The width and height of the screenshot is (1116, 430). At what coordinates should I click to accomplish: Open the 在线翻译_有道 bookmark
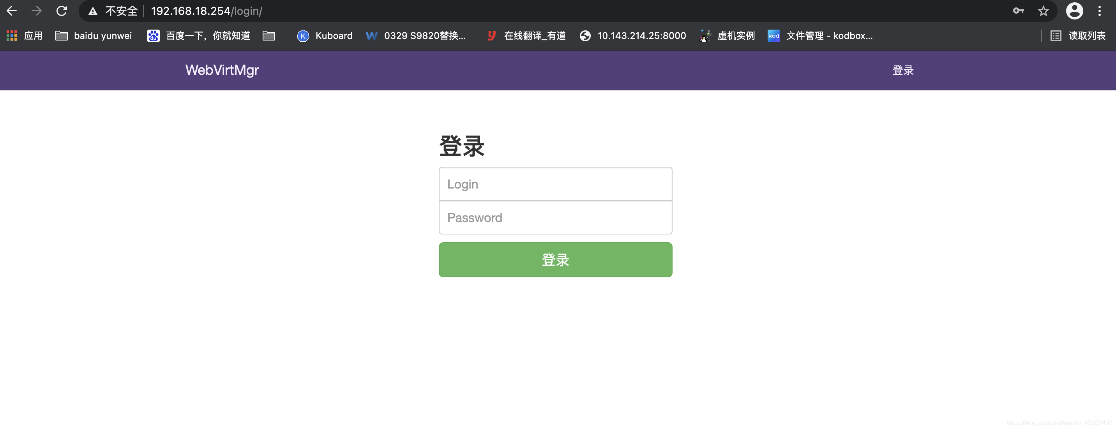click(526, 35)
